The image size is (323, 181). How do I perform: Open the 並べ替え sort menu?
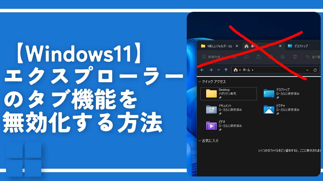(313, 57)
